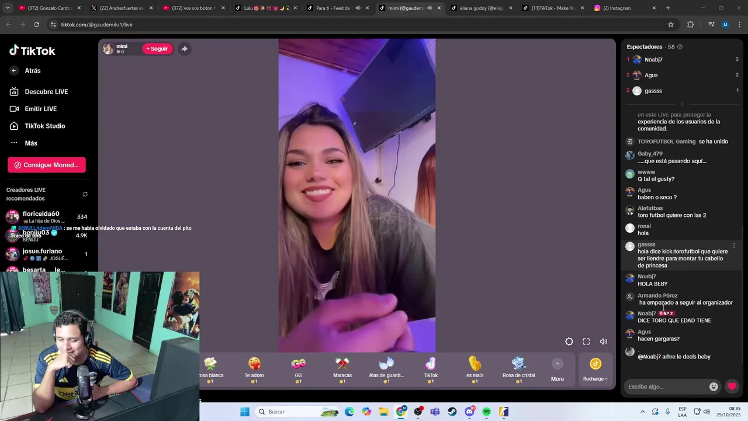Image resolution: width=748 pixels, height=421 pixels.
Task: Open Chrome profile M avatar
Action: [725, 25]
